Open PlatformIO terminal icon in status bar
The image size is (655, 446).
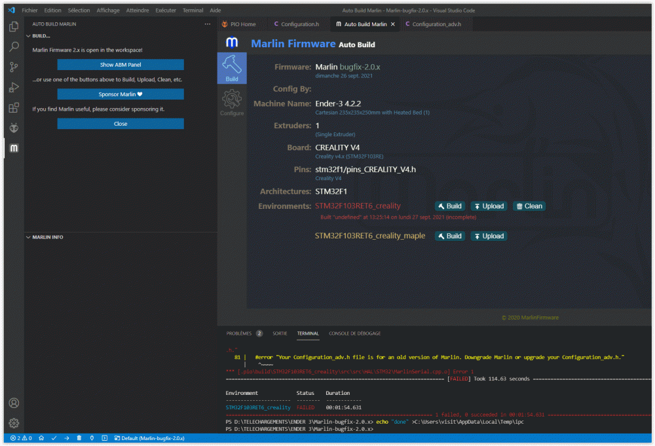click(x=104, y=438)
